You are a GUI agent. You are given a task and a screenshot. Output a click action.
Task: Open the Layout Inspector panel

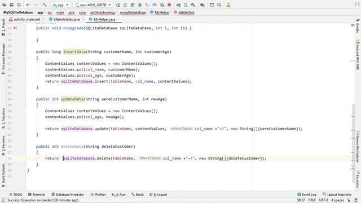coord(337,195)
